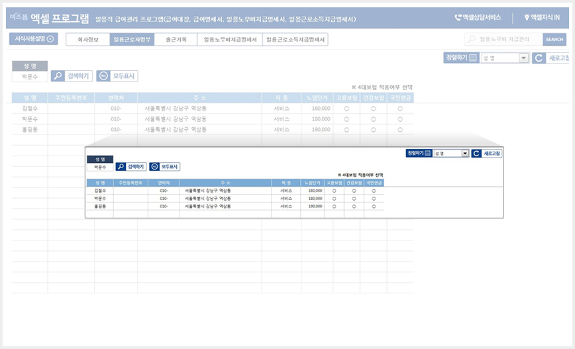Click the refresh icon in faded main sheet

coord(539,58)
